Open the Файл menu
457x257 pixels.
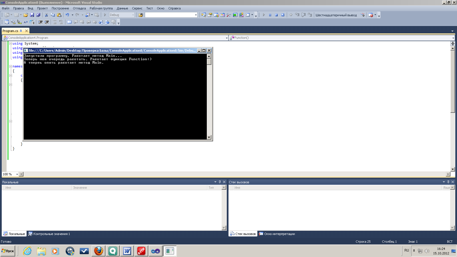(6, 8)
